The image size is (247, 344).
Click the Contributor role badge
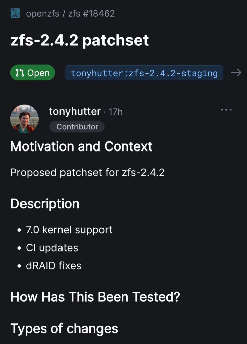point(77,127)
